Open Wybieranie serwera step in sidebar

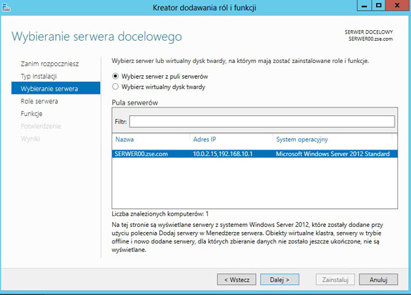pyautogui.click(x=56, y=88)
